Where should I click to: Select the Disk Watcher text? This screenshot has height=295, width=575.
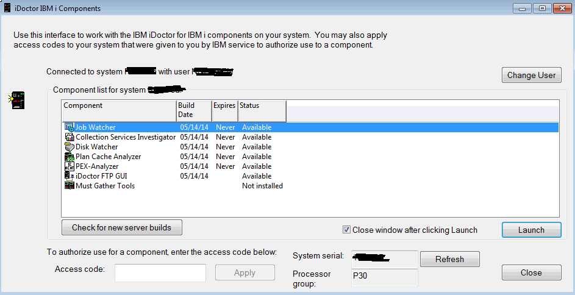pyautogui.click(x=97, y=146)
